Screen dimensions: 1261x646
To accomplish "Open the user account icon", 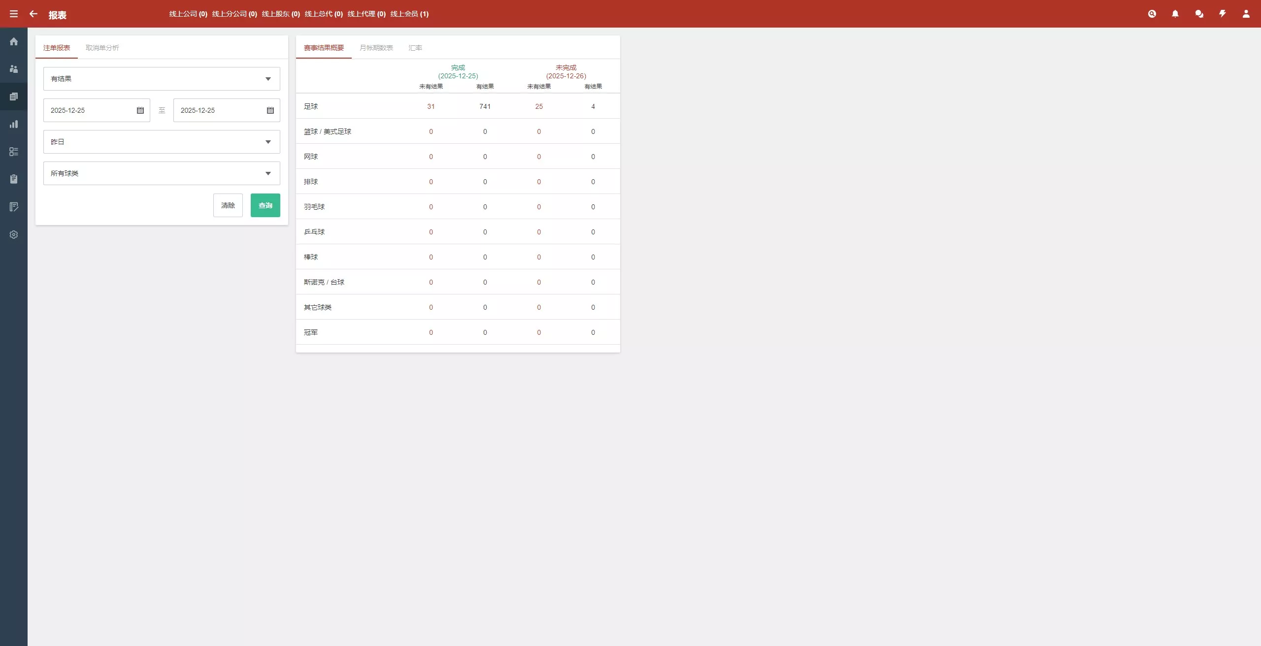I will pos(1246,14).
